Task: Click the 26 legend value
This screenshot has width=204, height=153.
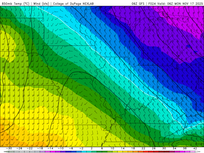Action: [x=154, y=148]
